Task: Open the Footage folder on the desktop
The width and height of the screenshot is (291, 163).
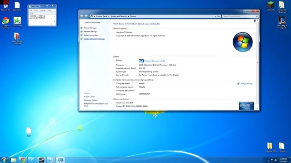Action: coord(270,147)
